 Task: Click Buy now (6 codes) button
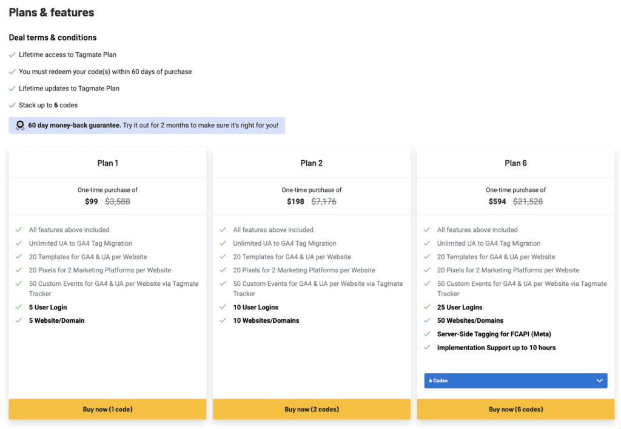515,409
